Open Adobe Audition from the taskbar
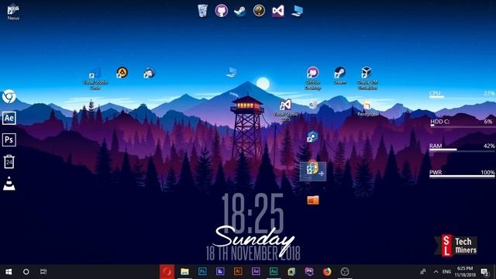Screen dimensions: 496x279 [x=274, y=272]
